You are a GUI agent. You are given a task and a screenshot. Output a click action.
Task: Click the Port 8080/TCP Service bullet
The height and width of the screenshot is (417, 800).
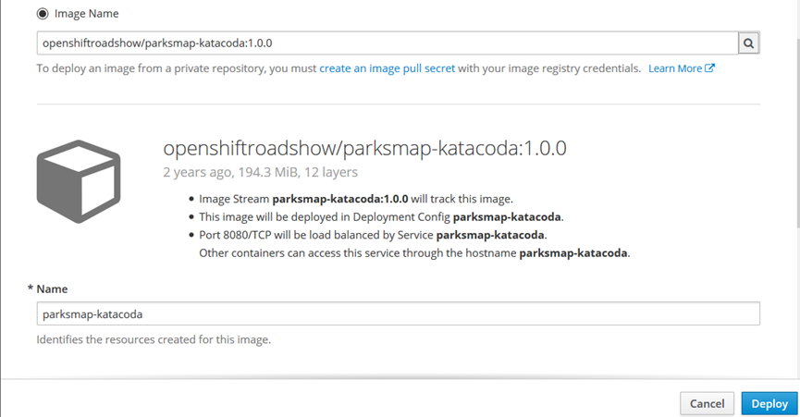tap(373, 235)
